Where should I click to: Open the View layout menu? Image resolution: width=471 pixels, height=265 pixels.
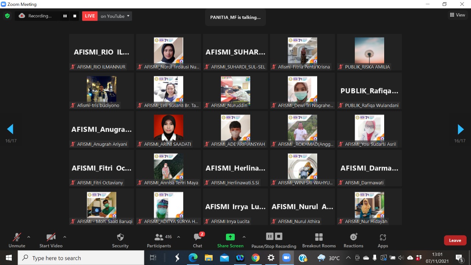pyautogui.click(x=457, y=15)
